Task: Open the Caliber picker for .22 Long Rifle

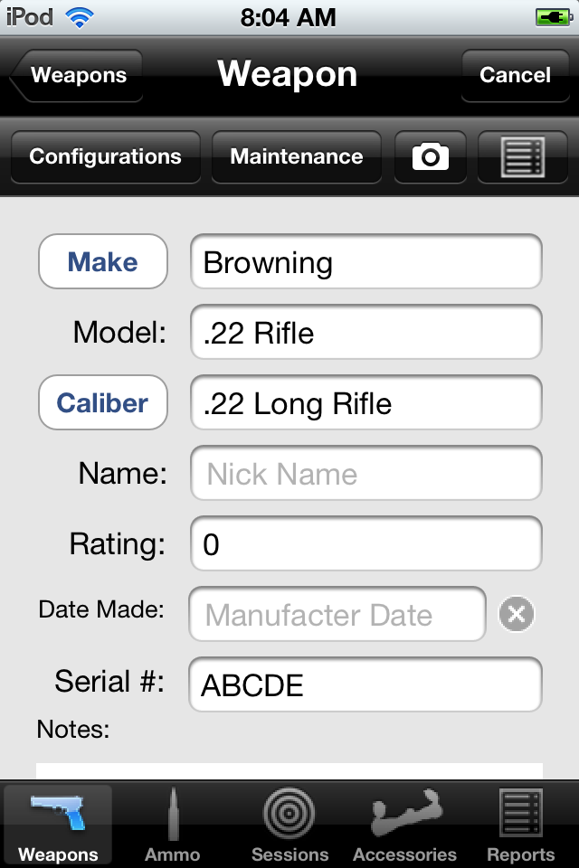Action: pyautogui.click(x=365, y=402)
